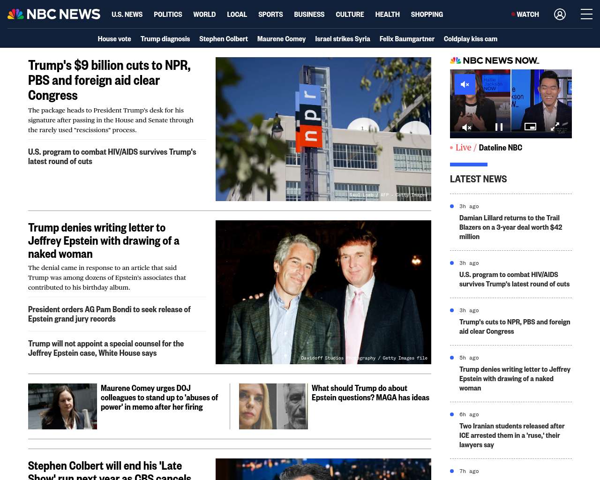Read headline about $9 billion cuts to NPR
600x480 pixels.
click(x=110, y=80)
